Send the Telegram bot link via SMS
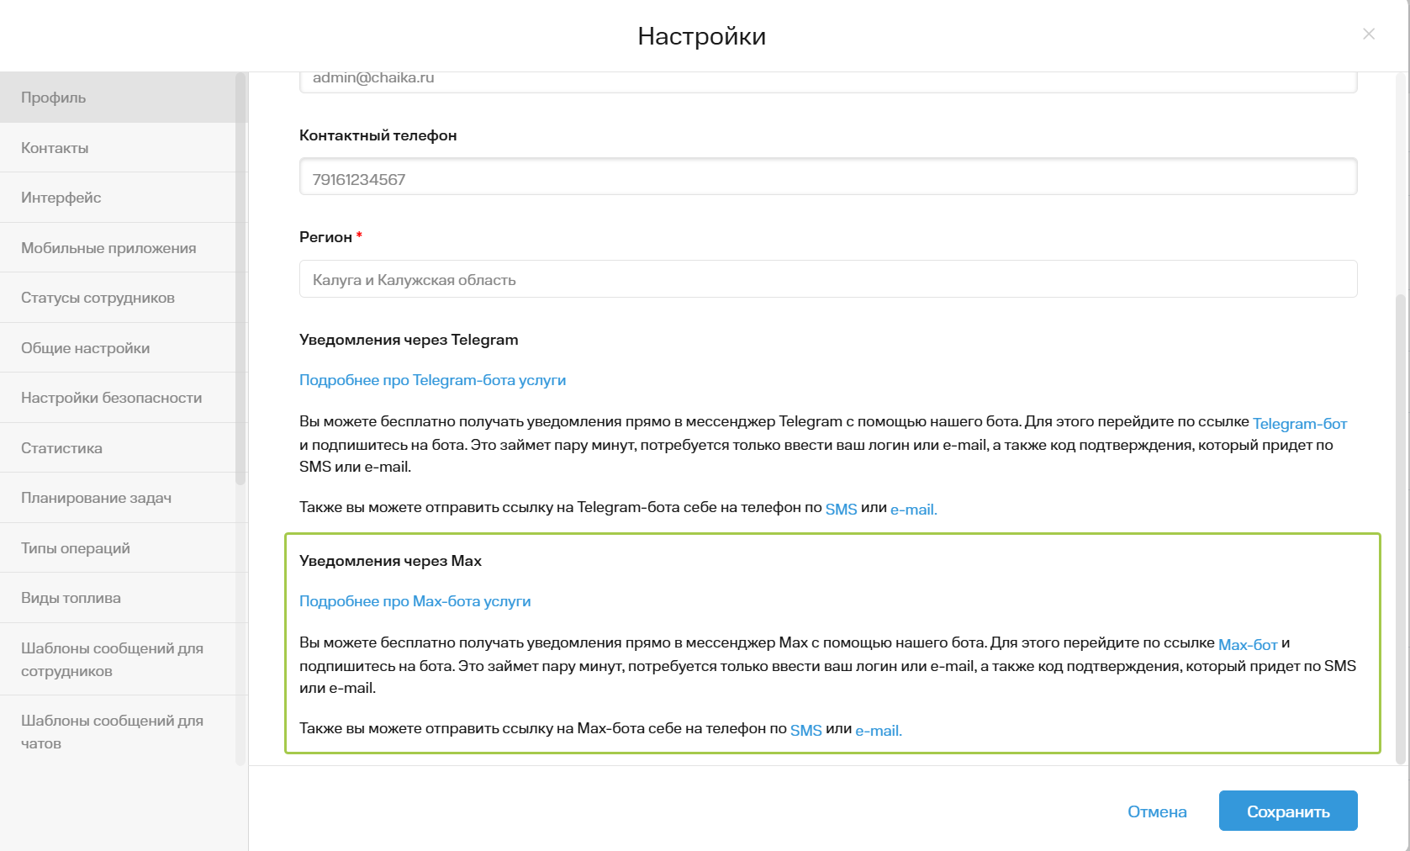 pos(841,510)
